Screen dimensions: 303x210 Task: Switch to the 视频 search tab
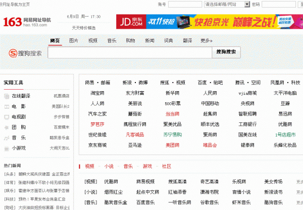point(93,41)
